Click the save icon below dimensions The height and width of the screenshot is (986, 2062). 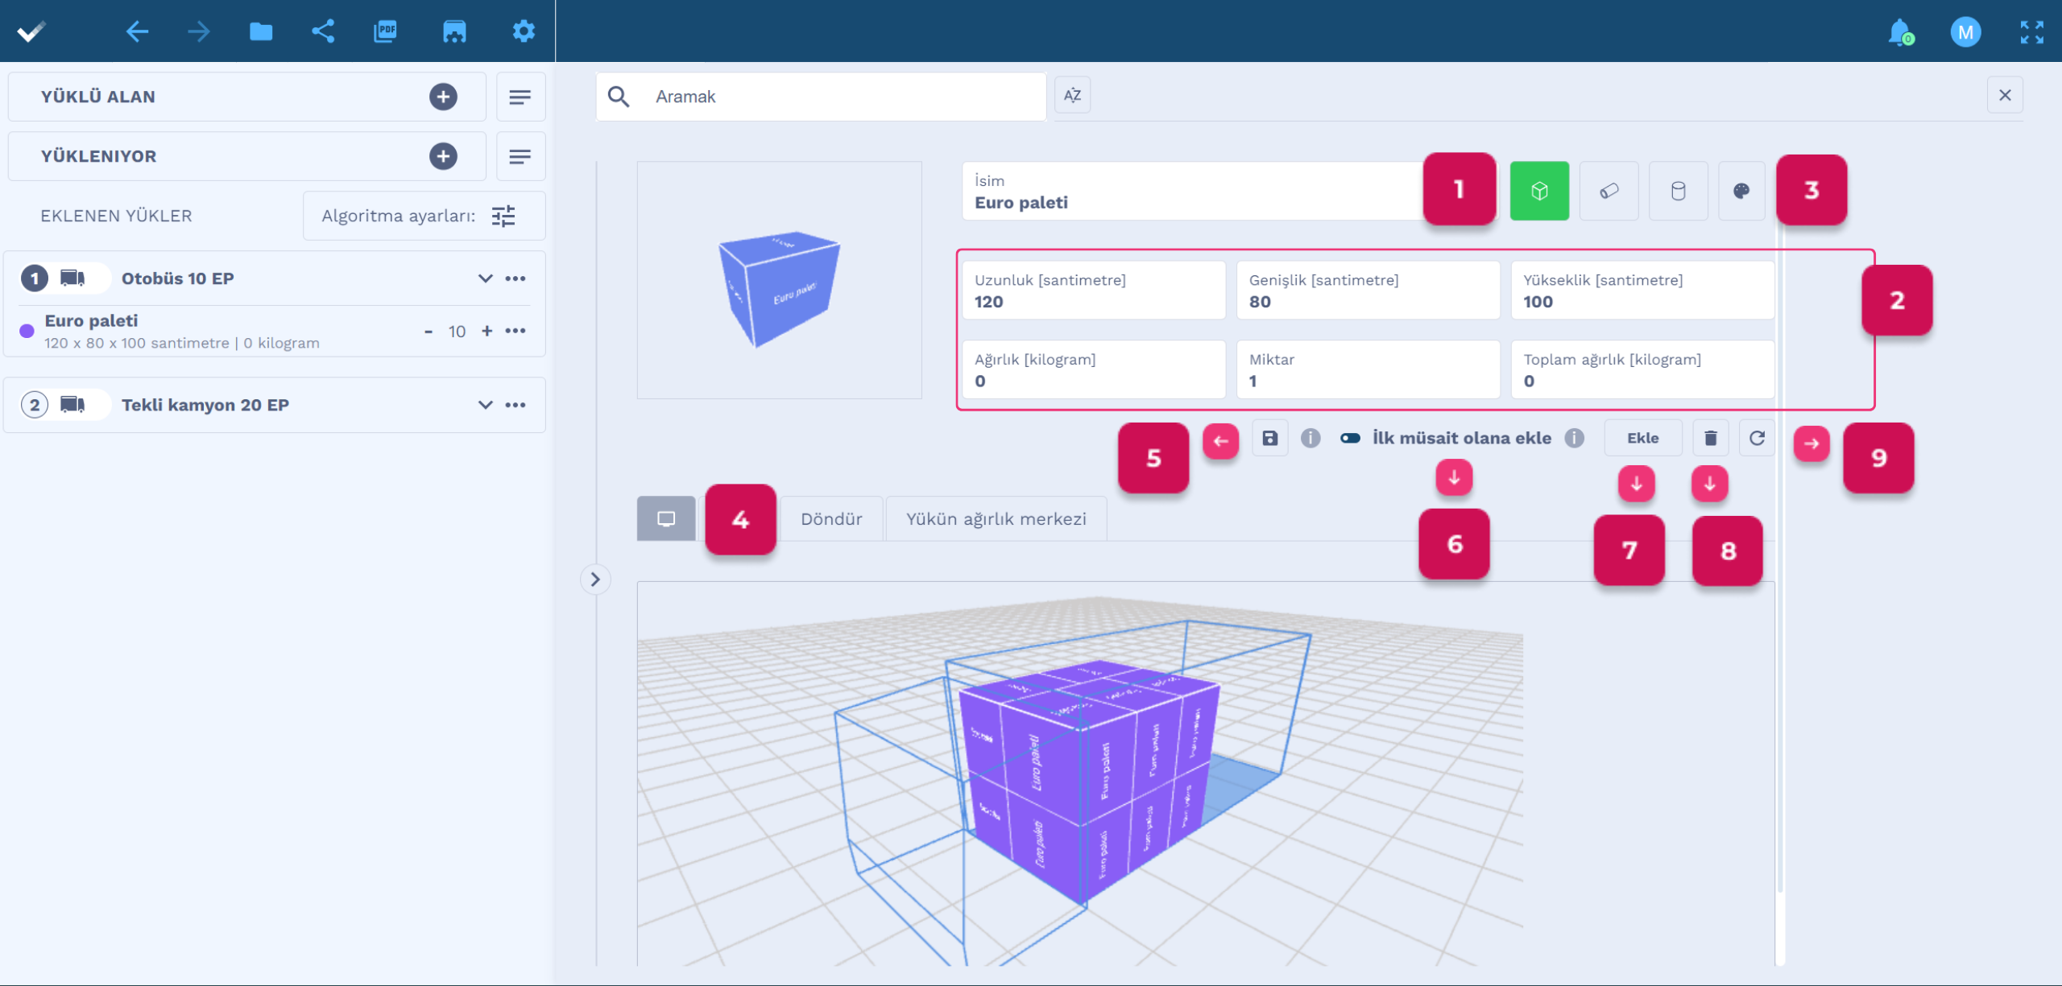(1269, 438)
